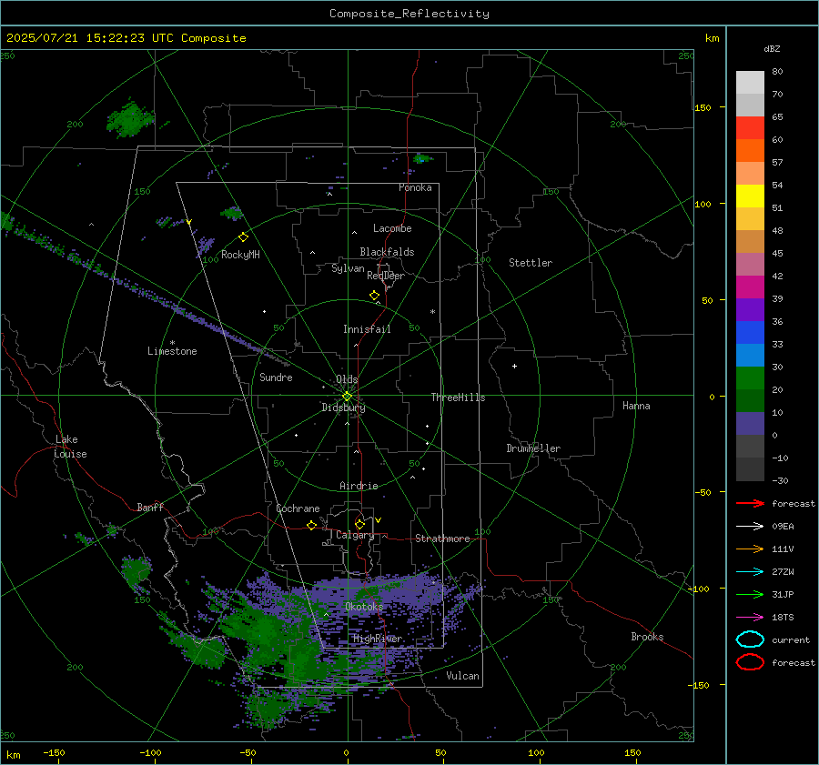Click the Strathmore city label
Screen dimensions: 819x765
click(442, 539)
